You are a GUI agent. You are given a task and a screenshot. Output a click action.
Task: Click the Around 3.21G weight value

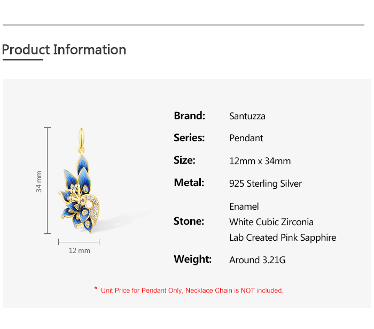pos(257,260)
